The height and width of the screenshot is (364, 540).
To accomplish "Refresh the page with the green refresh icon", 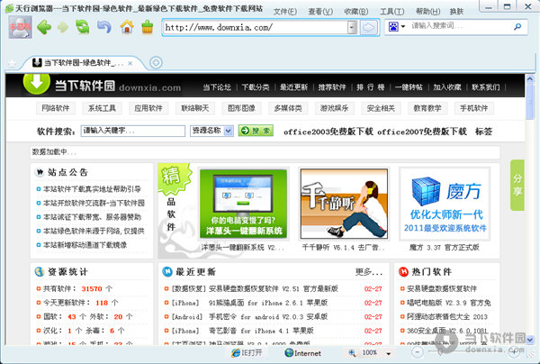I will click(x=83, y=27).
